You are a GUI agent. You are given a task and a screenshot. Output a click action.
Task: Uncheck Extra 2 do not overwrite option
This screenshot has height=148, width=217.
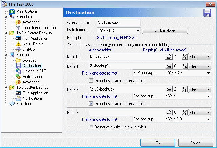tap(91, 103)
